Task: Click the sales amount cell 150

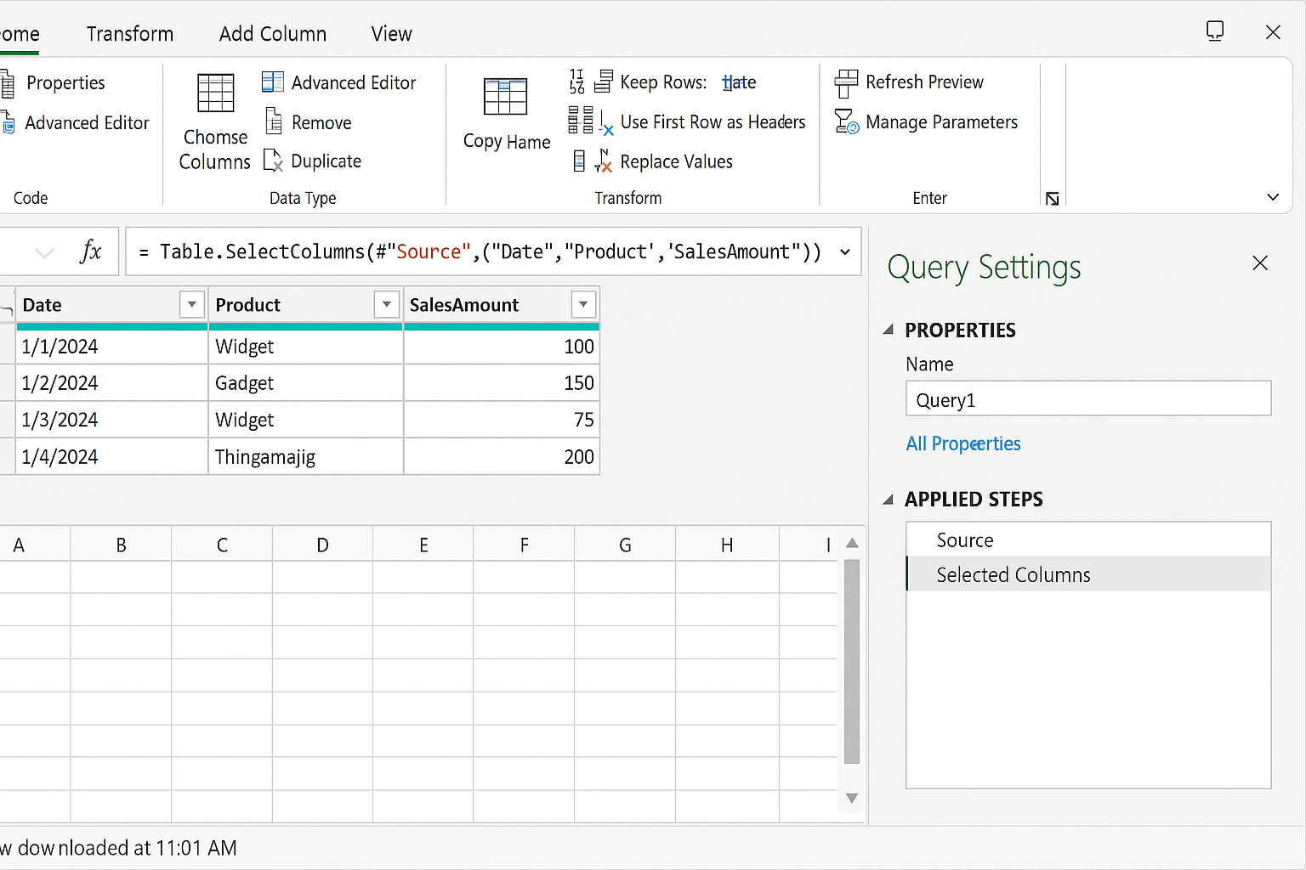Action: coord(502,383)
